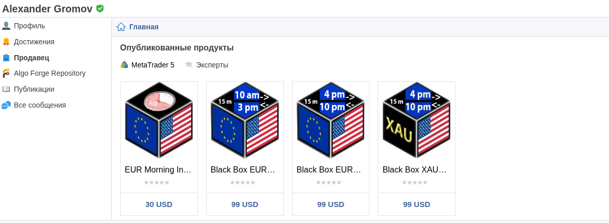Open EUR Morning product thumbnail
Viewport: 609px width, 223px height.
(159, 120)
